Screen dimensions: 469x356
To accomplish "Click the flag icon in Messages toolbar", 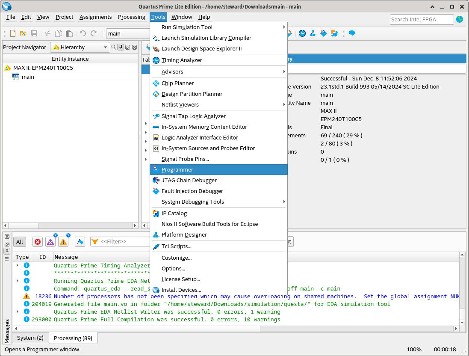I will point(80,242).
